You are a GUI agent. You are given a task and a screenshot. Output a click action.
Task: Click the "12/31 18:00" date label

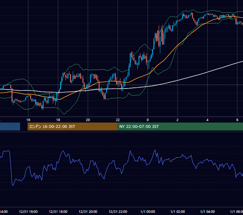pyautogui.click(x=58, y=212)
